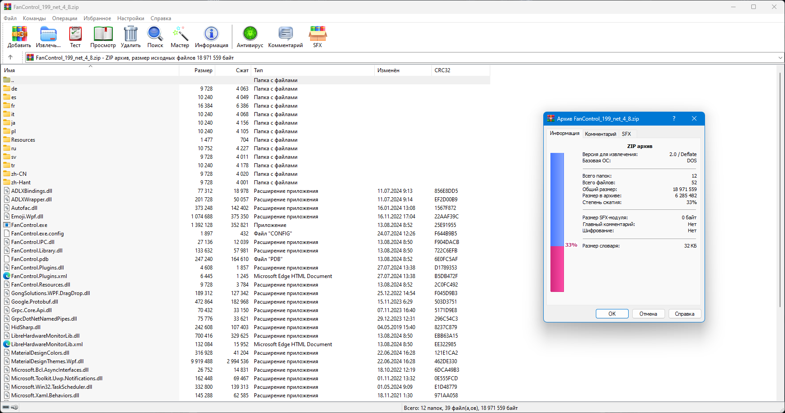Click the Отмена button

click(x=648, y=314)
